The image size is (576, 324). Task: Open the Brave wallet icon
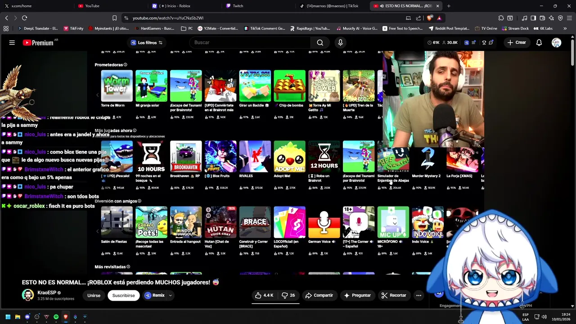542,18
